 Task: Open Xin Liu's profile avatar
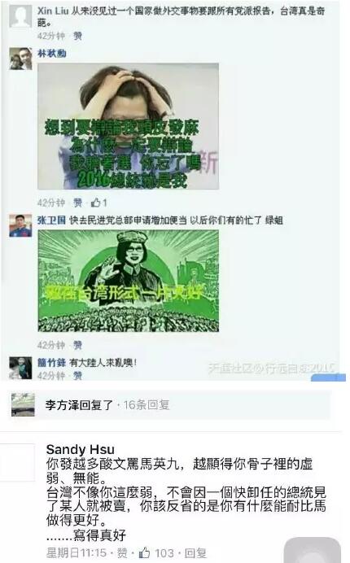[x=20, y=15]
